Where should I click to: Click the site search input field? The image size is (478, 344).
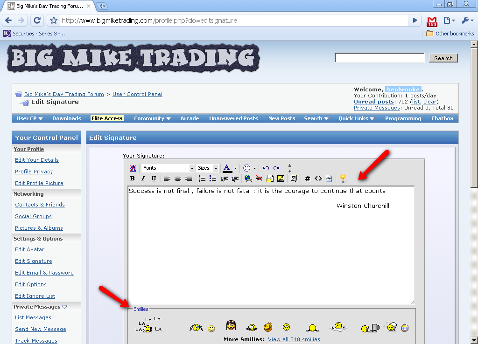[380, 58]
